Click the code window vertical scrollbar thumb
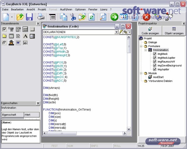Viewport: 187px width, 149px height. click(129, 46)
